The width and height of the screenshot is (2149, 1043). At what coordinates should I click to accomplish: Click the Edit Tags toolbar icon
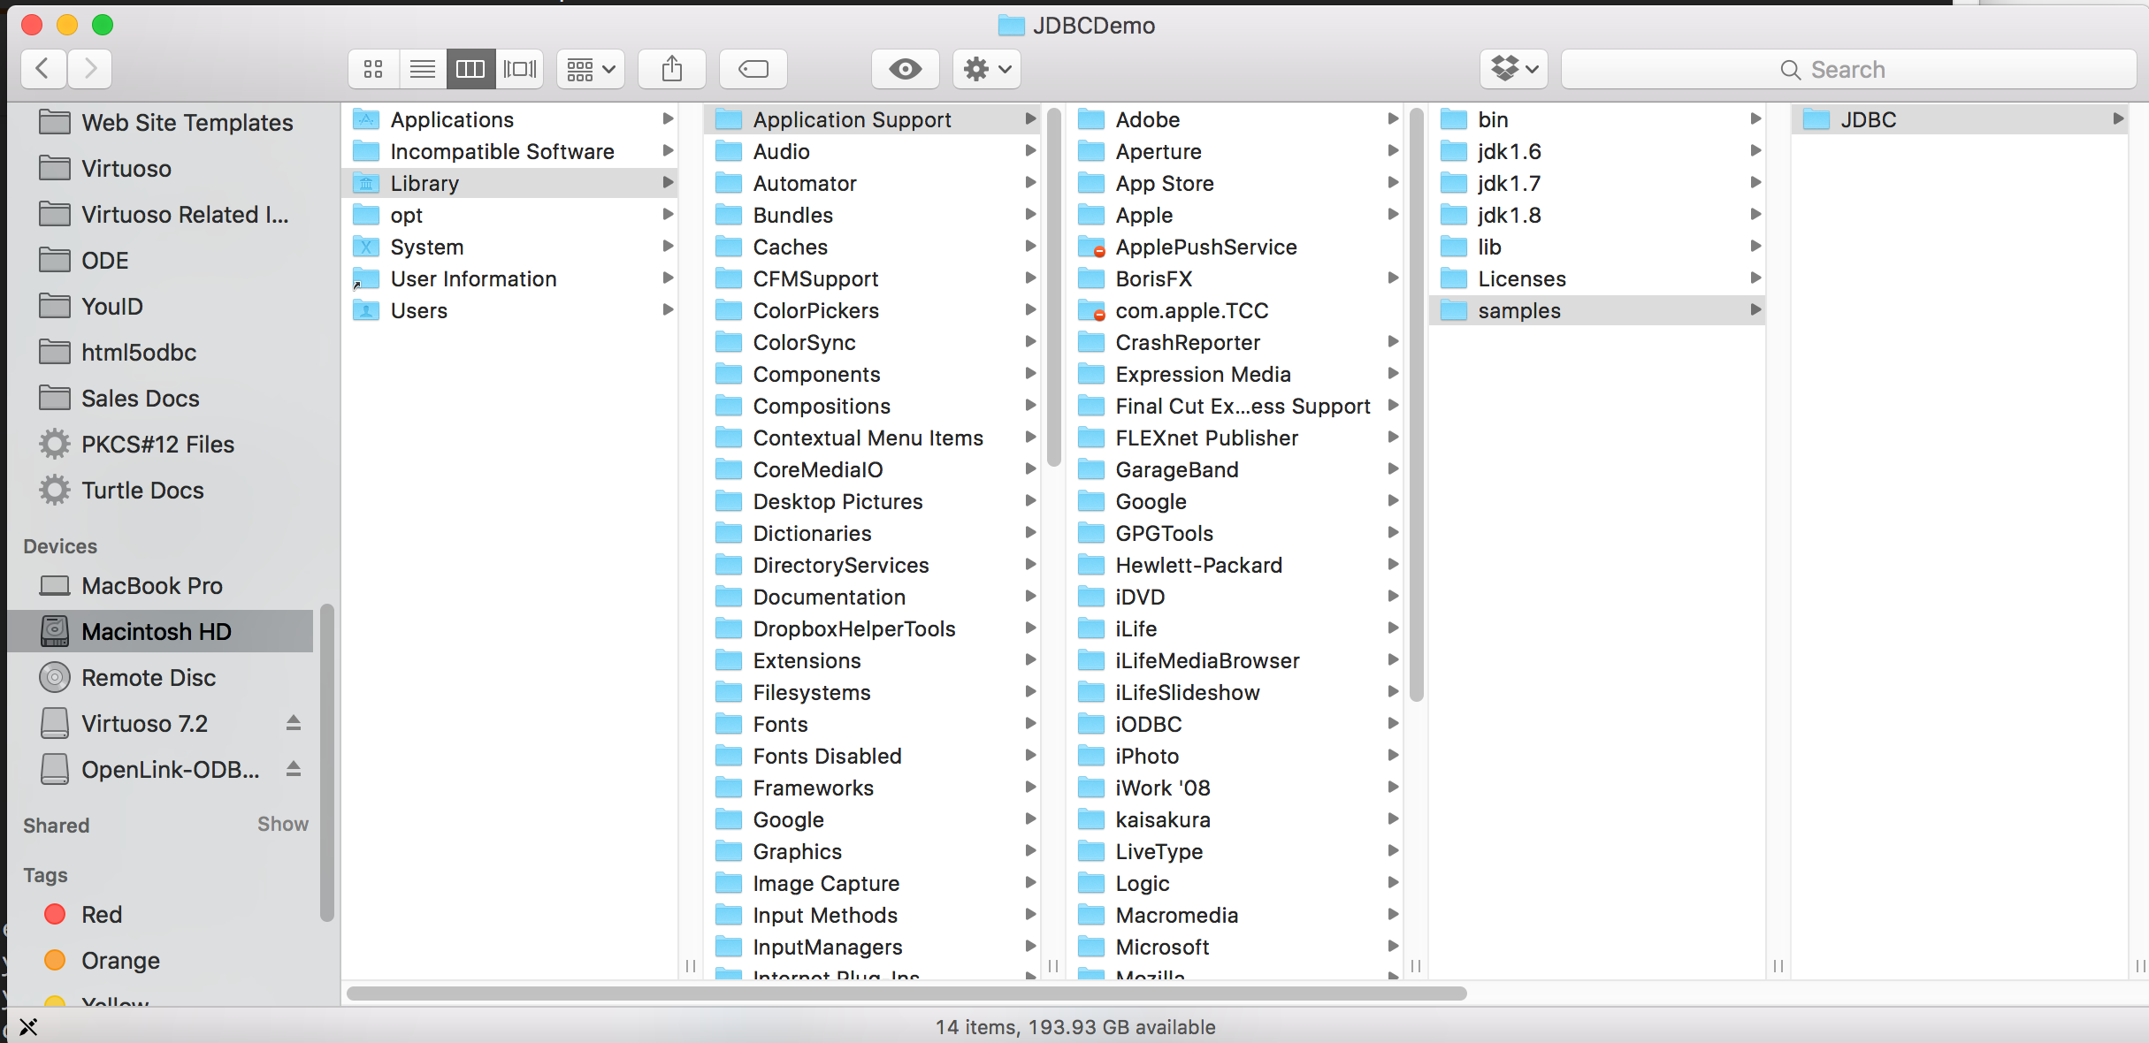(753, 69)
